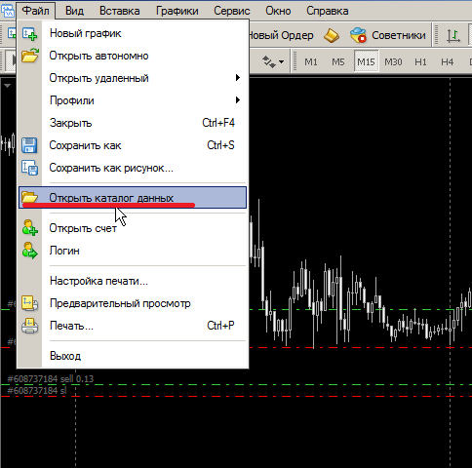Expand the Профили submenu arrow

pos(238,100)
